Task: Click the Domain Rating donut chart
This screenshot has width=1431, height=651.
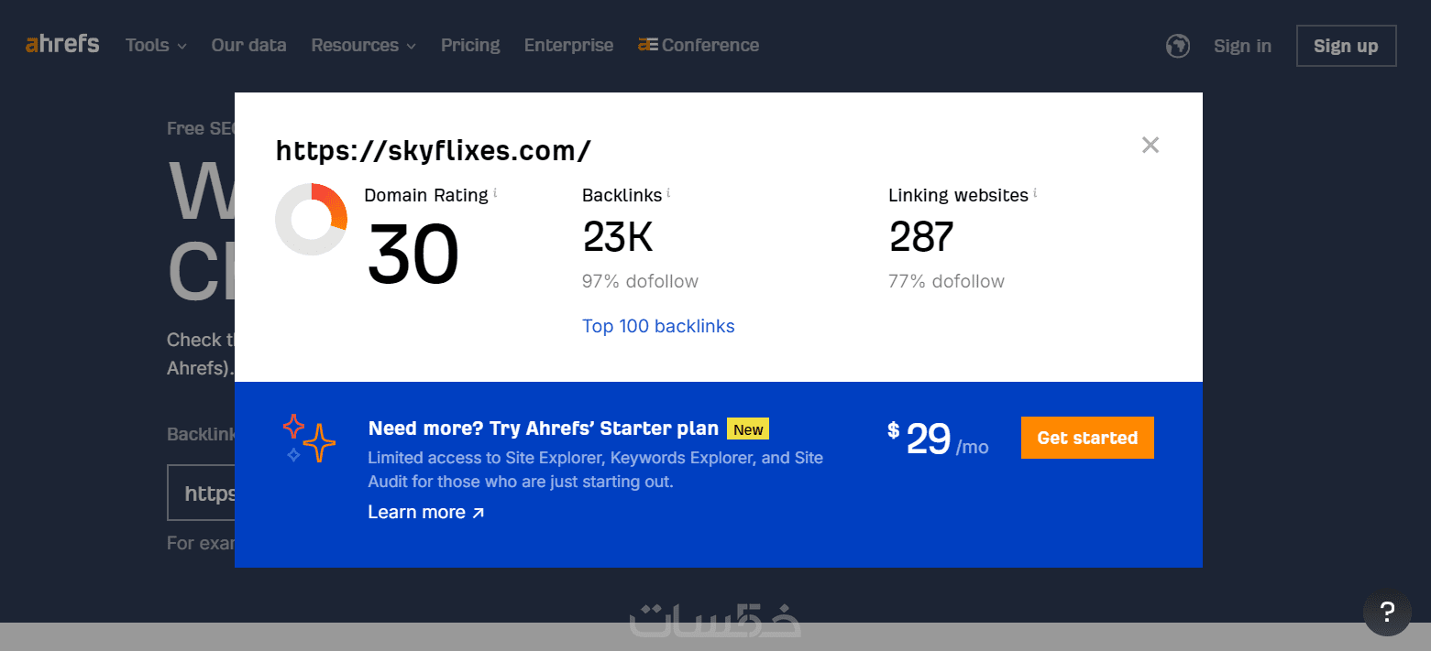Action: click(312, 220)
